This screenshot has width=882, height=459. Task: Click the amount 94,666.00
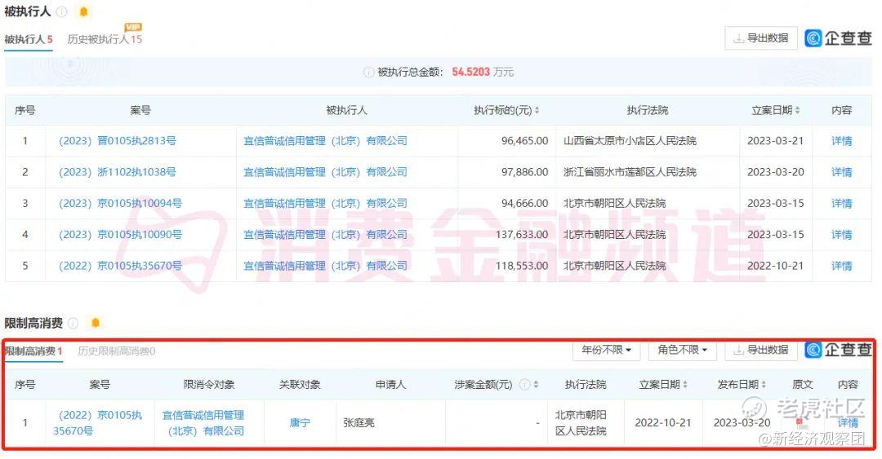[525, 203]
